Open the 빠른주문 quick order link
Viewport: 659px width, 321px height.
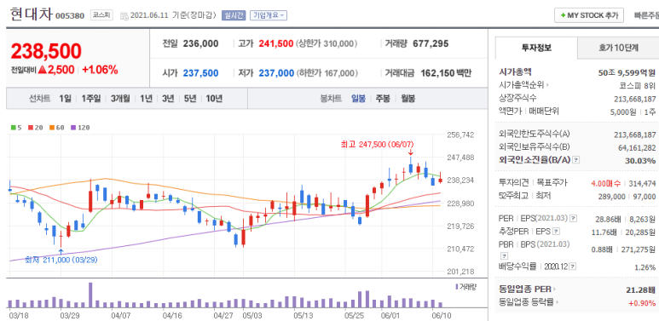[x=646, y=15]
